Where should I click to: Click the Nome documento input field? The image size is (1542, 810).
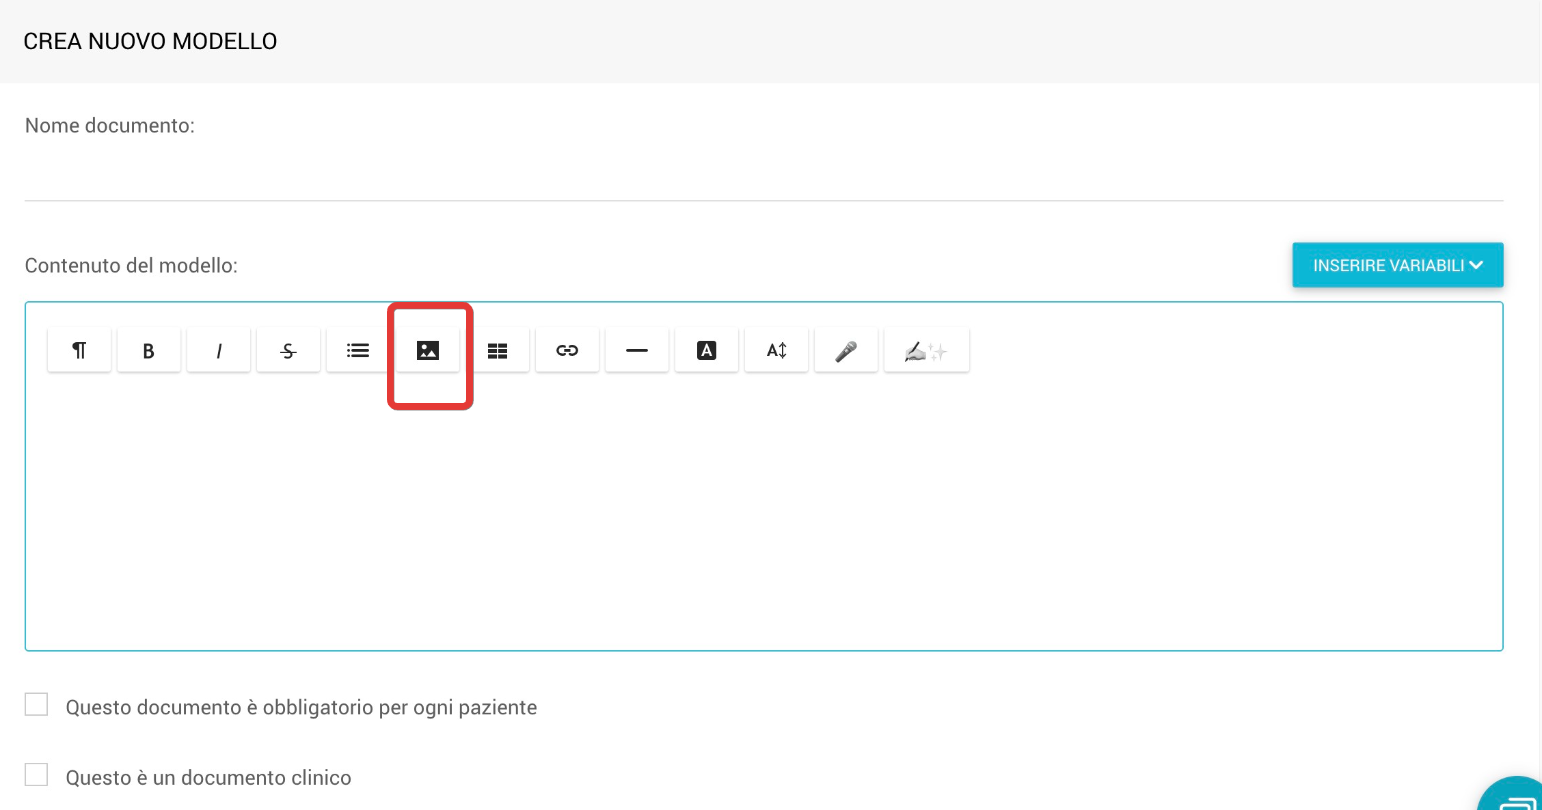click(x=763, y=178)
